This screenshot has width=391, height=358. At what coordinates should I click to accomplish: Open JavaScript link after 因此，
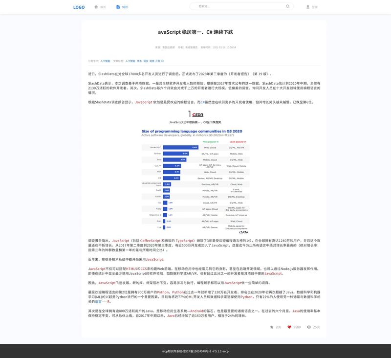[x=107, y=283]
